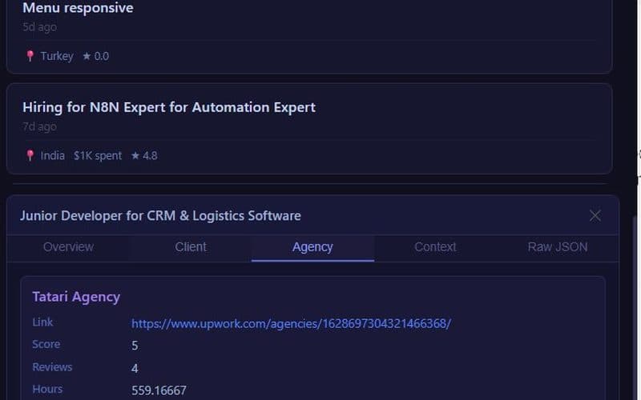Open the Tatari Agency Upwork link
Image resolution: width=641 pixels, height=400 pixels.
pyautogui.click(x=291, y=324)
